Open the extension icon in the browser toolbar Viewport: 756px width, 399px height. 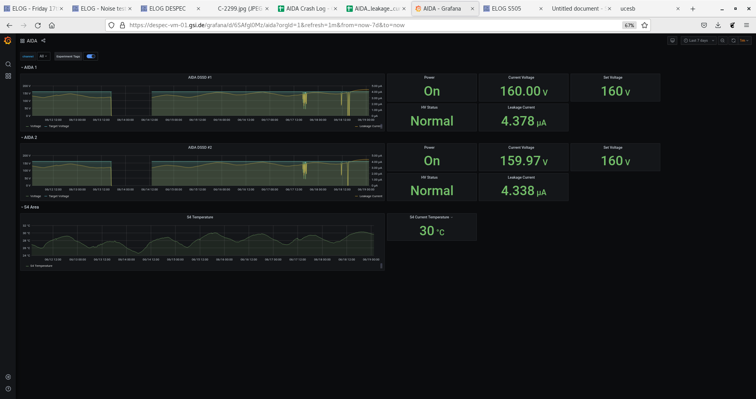pos(732,25)
